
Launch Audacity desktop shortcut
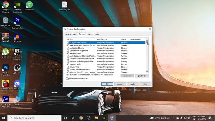click(x=17, y=37)
